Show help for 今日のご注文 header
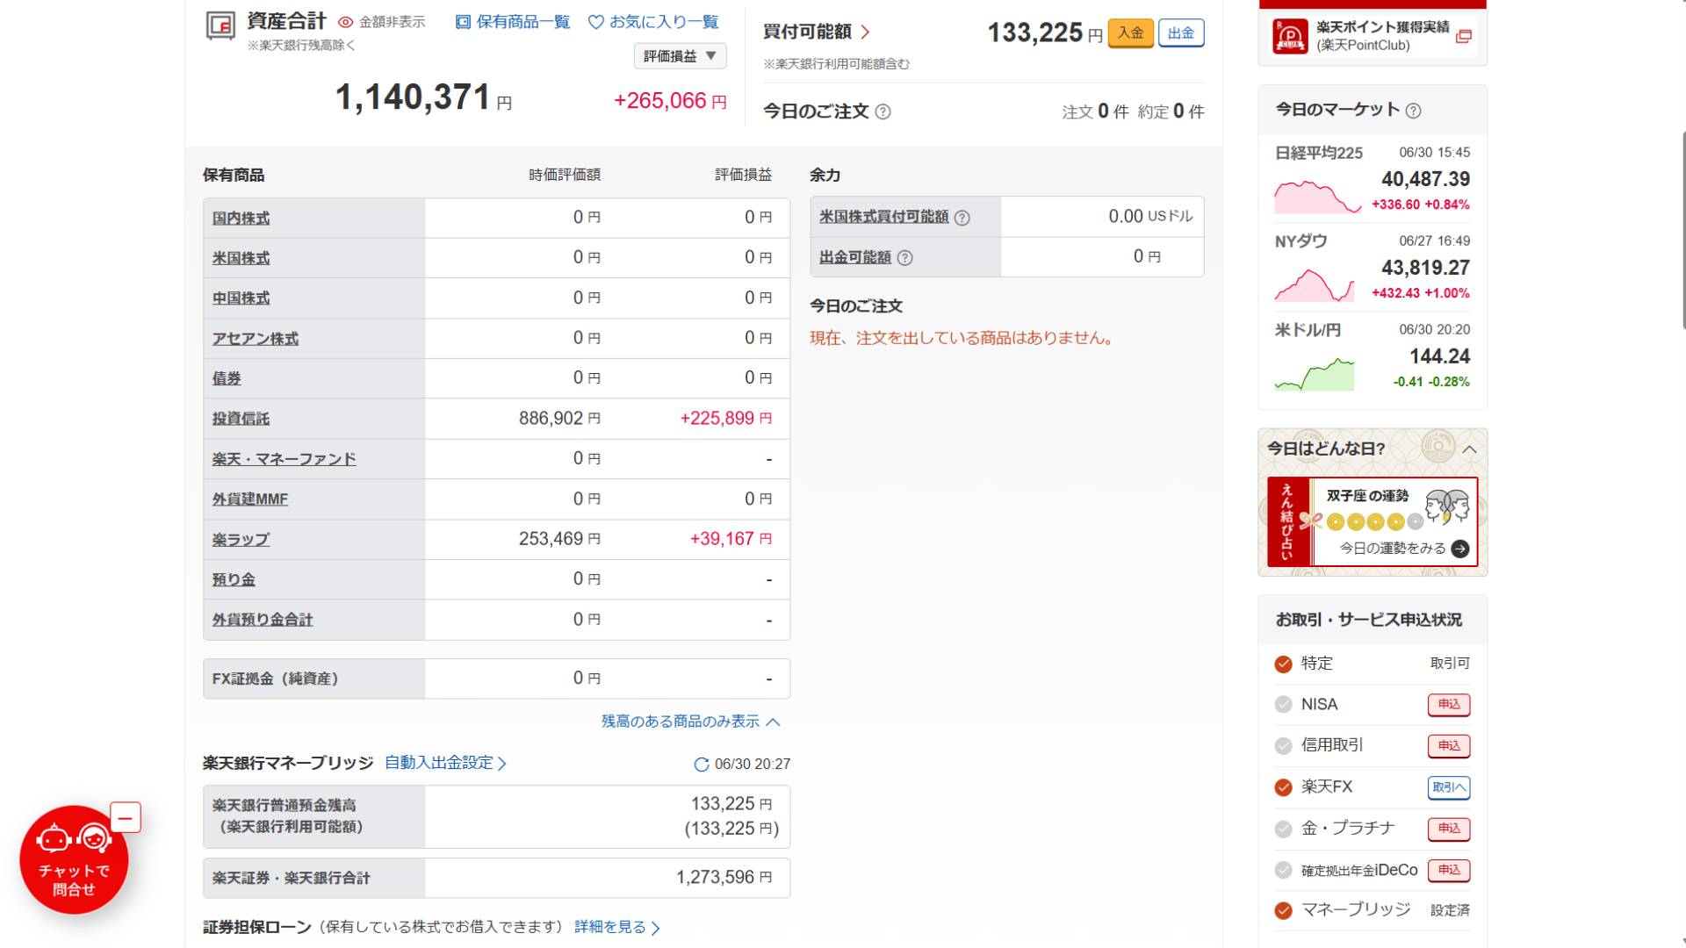Image resolution: width=1686 pixels, height=948 pixels. 883,111
